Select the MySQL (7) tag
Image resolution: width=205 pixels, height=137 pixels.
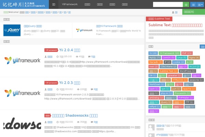155,58
